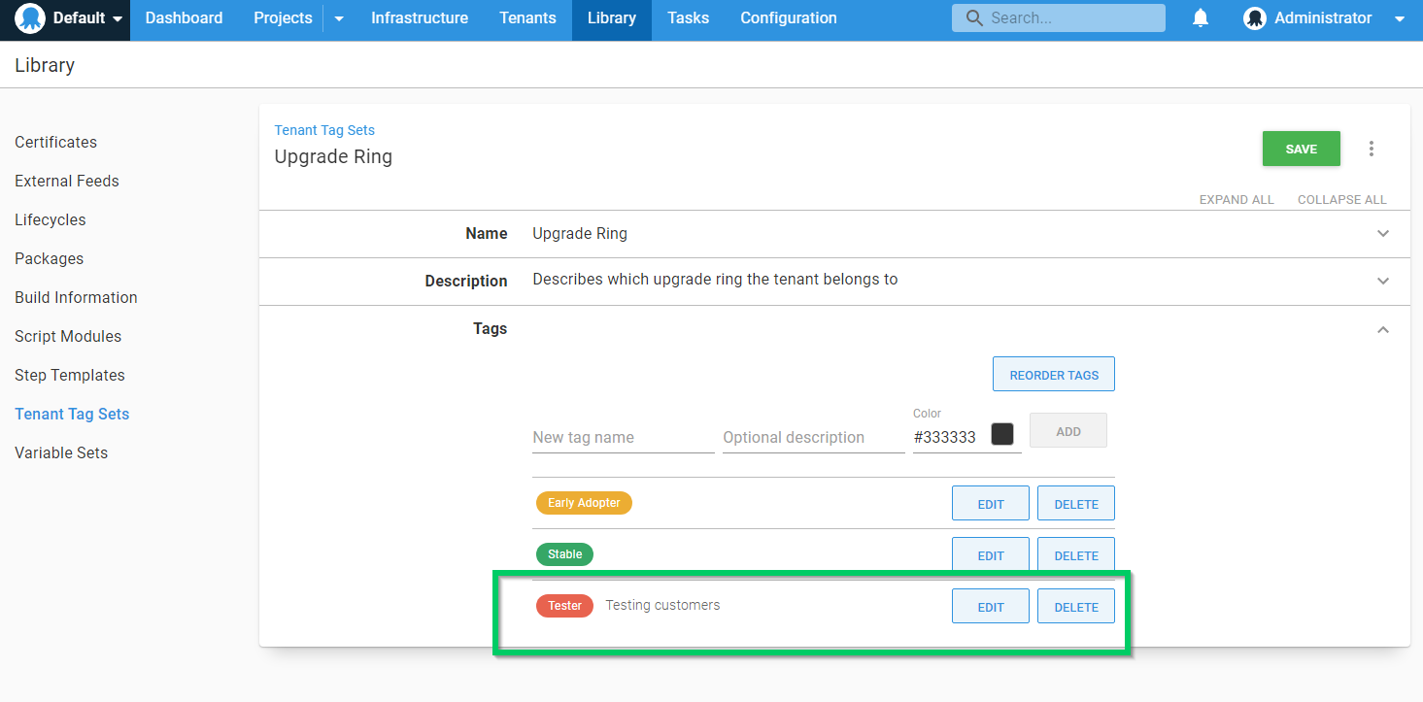Open the three-dot overflow menu beside Save
The height and width of the screenshot is (702, 1423).
point(1372,149)
